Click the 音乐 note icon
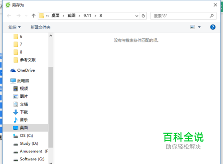This screenshot has width=223, height=164. coord(16,120)
